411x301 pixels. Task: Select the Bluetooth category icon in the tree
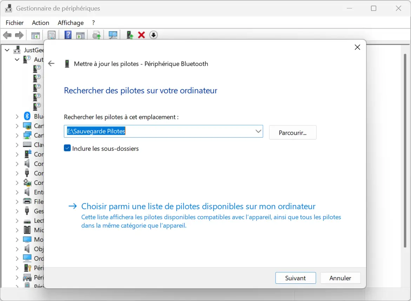(27, 116)
